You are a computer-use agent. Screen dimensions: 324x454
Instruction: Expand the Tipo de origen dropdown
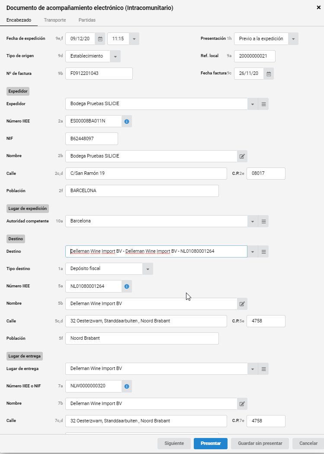tap(115, 56)
